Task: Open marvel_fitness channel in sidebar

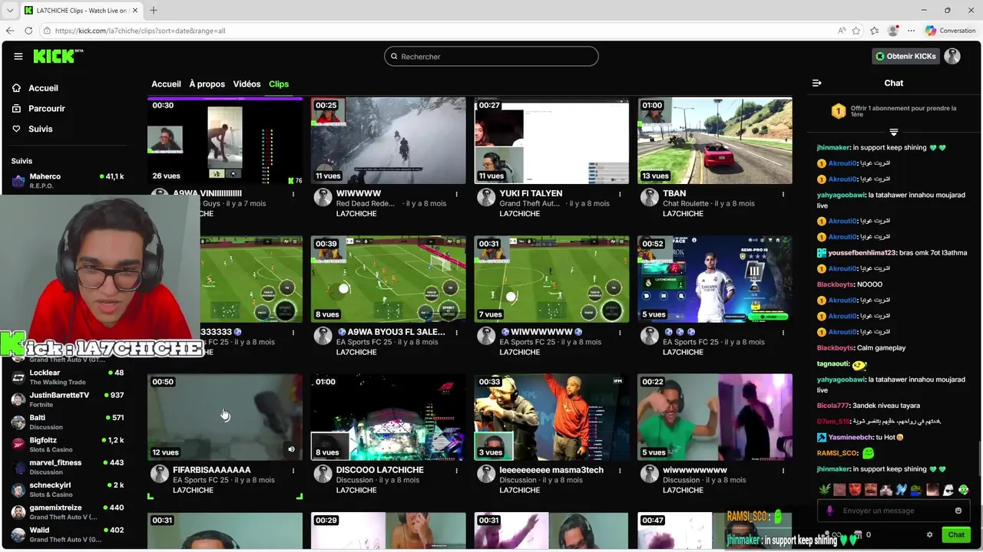Action: pyautogui.click(x=68, y=467)
